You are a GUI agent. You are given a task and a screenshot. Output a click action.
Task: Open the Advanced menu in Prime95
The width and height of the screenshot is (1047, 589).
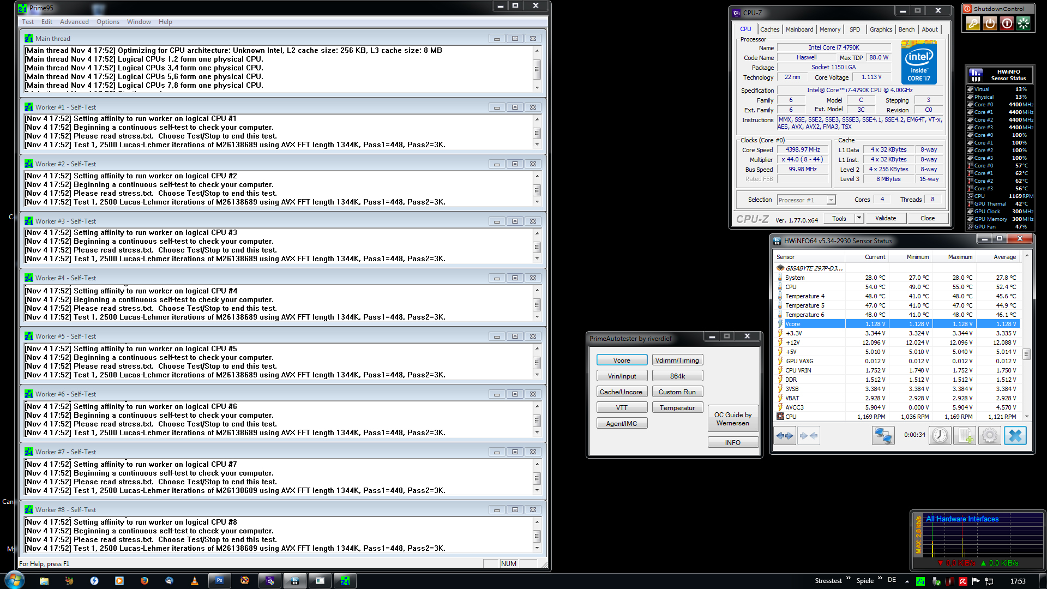tap(74, 22)
